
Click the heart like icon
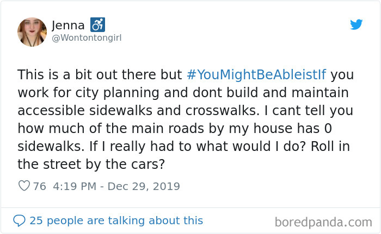(24, 186)
